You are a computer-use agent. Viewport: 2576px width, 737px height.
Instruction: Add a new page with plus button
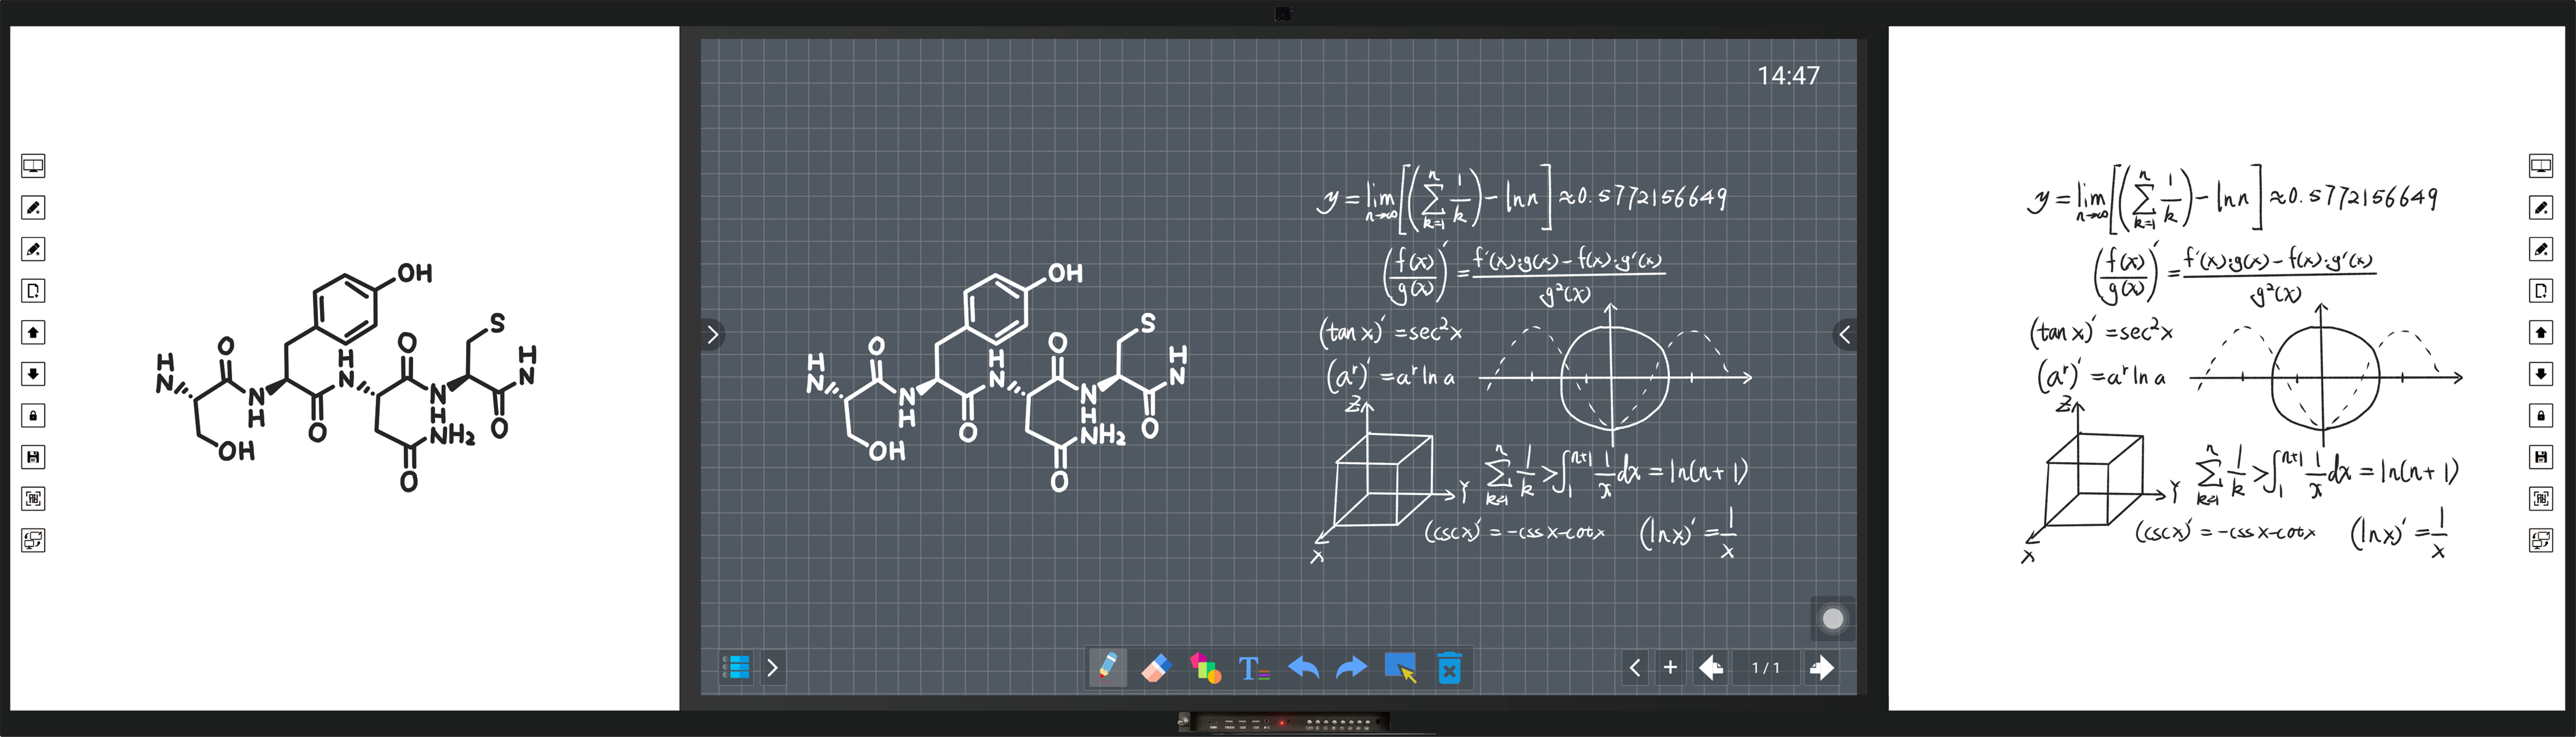tap(1670, 667)
